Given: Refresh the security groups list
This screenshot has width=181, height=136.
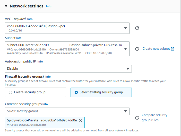Looking at the screenshot, I should (x=137, y=118).
